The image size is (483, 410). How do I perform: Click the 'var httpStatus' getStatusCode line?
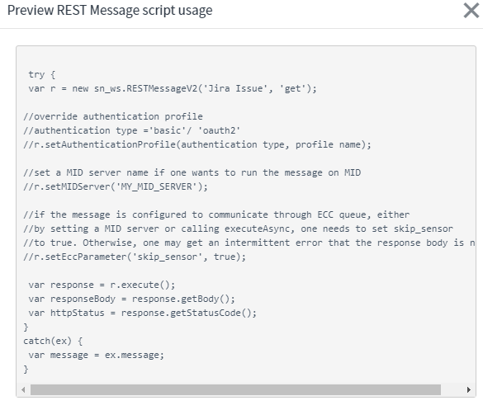point(143,313)
